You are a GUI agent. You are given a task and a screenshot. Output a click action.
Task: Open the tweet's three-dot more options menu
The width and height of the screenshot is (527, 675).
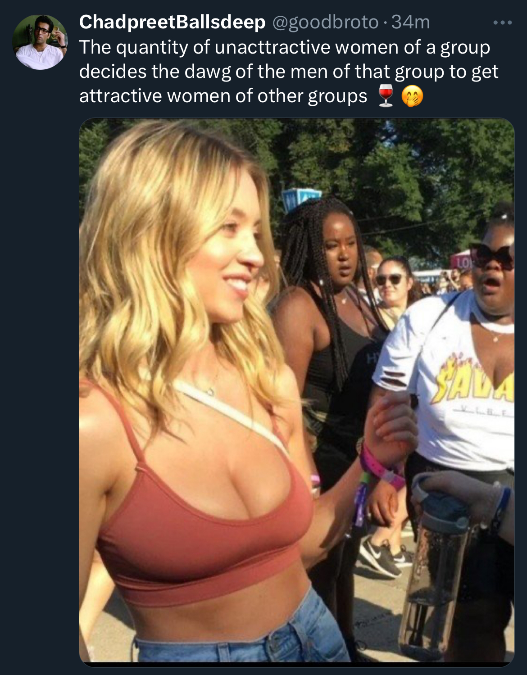point(502,23)
